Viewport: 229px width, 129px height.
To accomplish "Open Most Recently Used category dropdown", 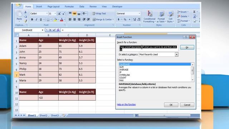I will click(x=176, y=54).
